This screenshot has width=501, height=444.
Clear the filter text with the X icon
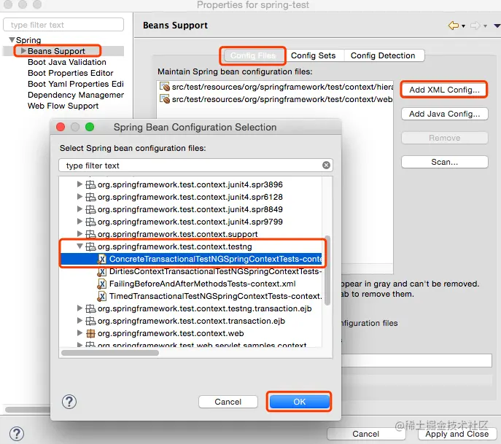(326, 165)
